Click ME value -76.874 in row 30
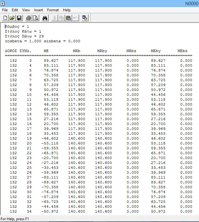Image resolution: width=199 pixels, height=222 pixels. [50, 192]
